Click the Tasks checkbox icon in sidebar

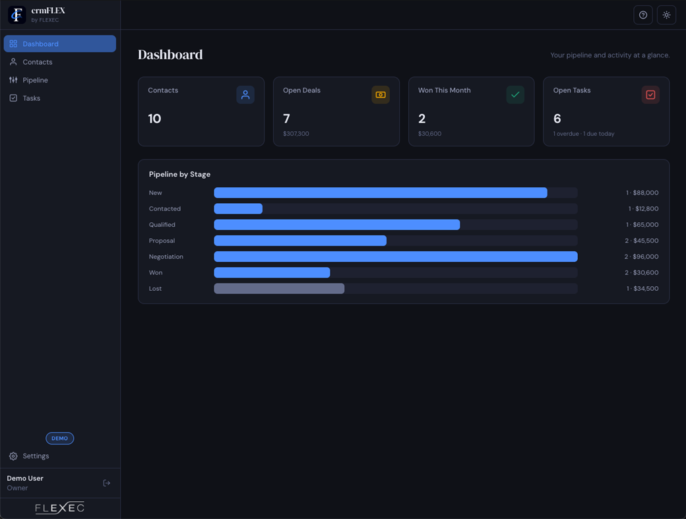click(14, 98)
